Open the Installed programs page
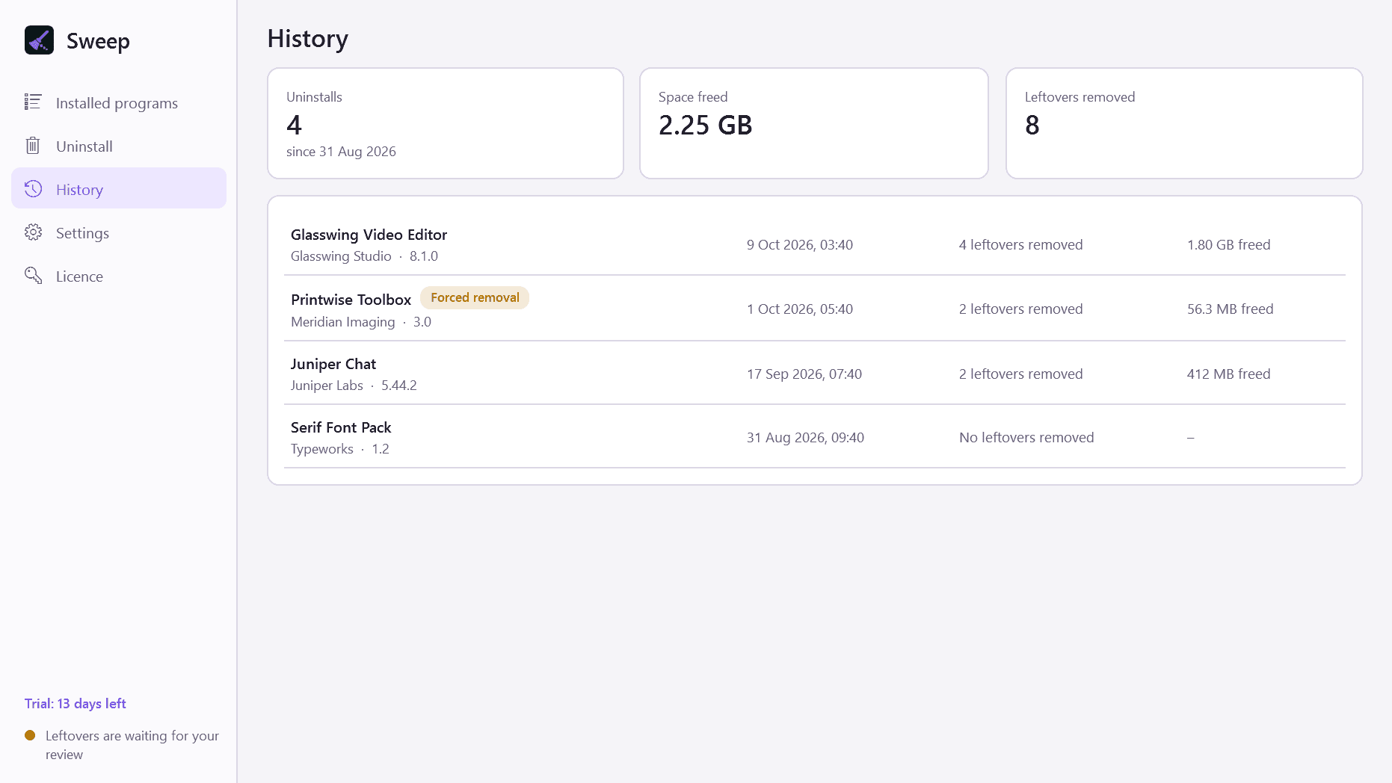Image resolution: width=1392 pixels, height=783 pixels. click(119, 103)
